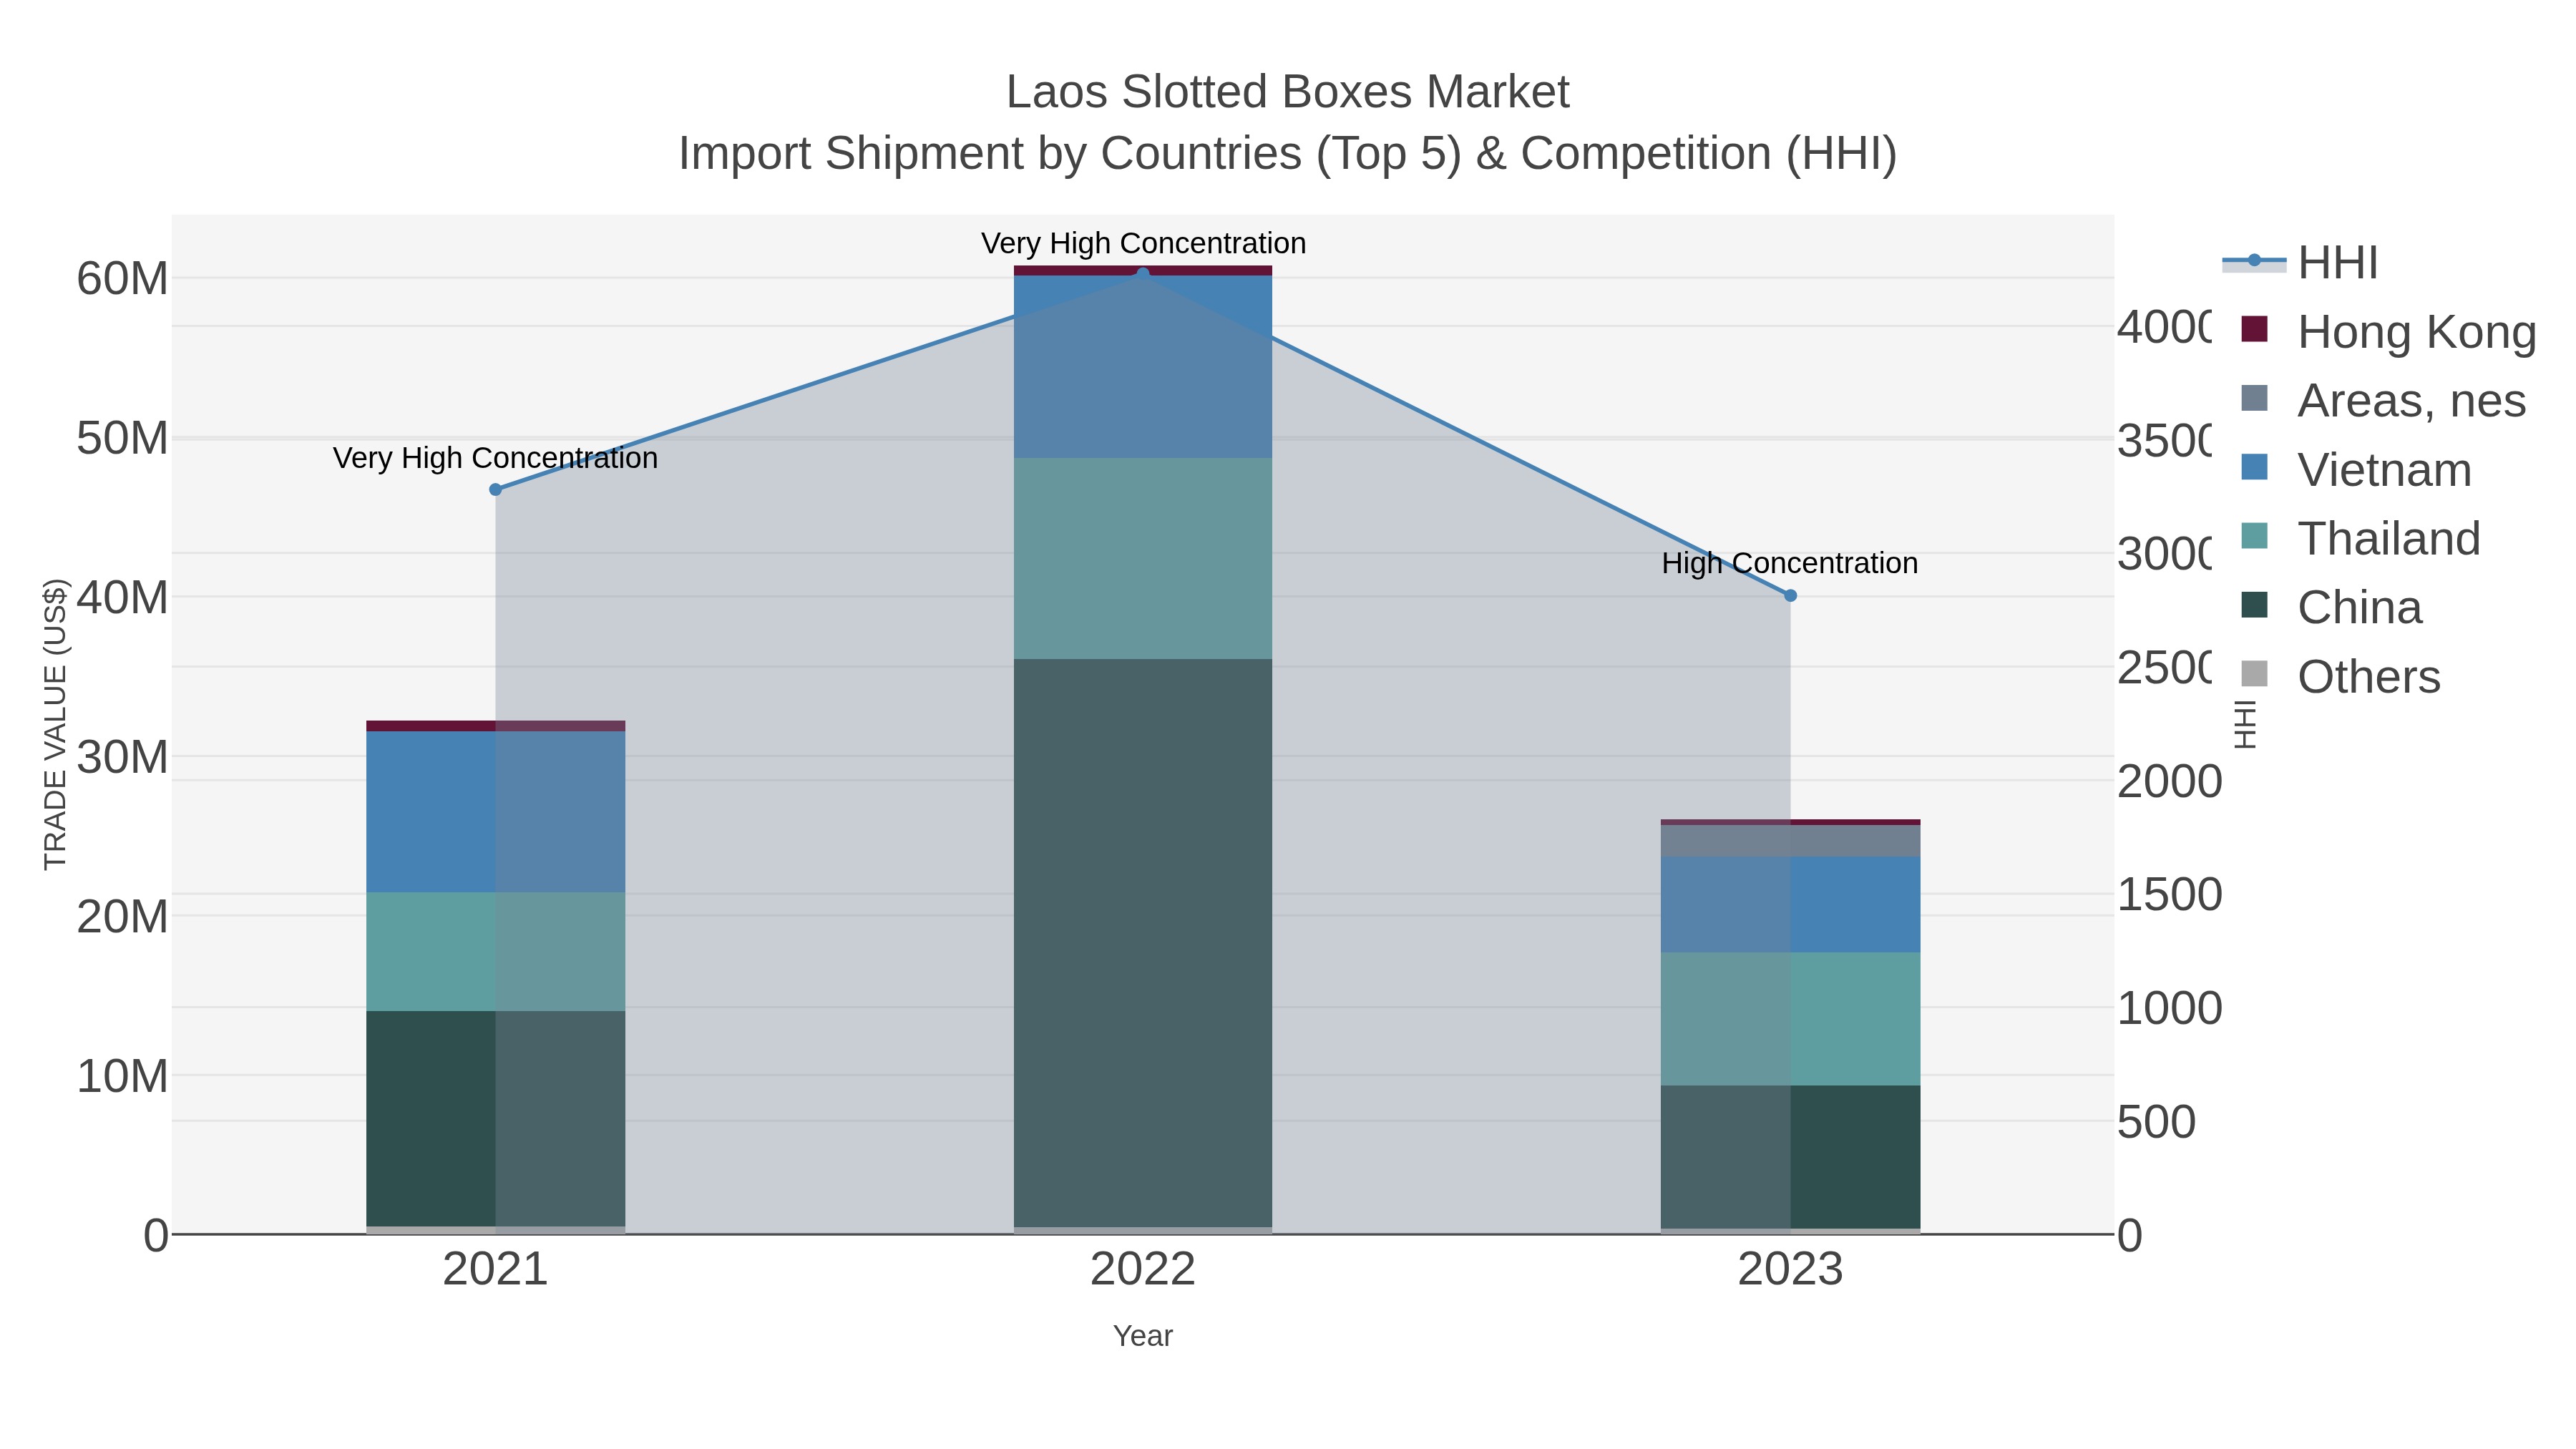Click the 'Very High Concentration' label above 2022
The image size is (2576, 1449).
[x=1143, y=244]
